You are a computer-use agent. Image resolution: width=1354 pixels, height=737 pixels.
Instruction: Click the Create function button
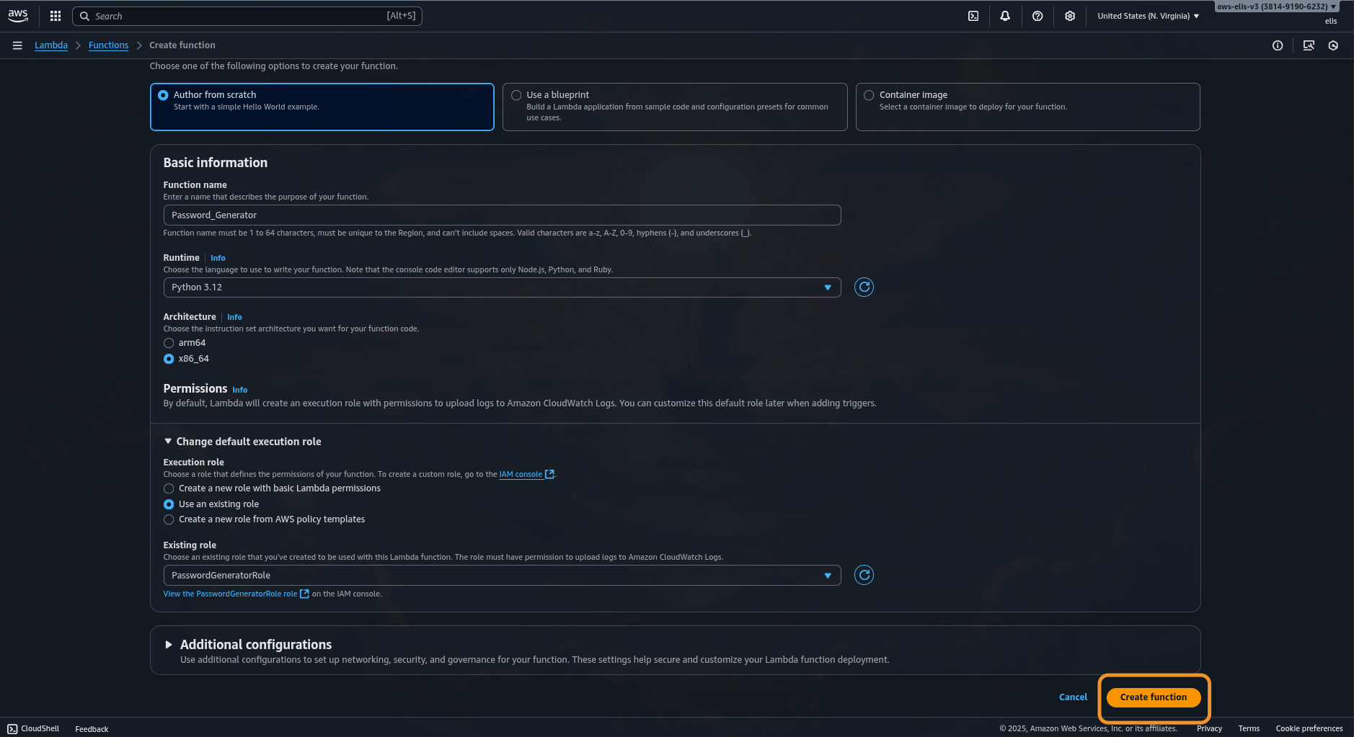tap(1153, 697)
